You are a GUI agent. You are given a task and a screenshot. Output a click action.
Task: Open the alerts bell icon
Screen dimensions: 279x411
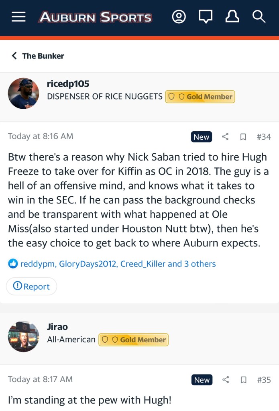(x=232, y=17)
